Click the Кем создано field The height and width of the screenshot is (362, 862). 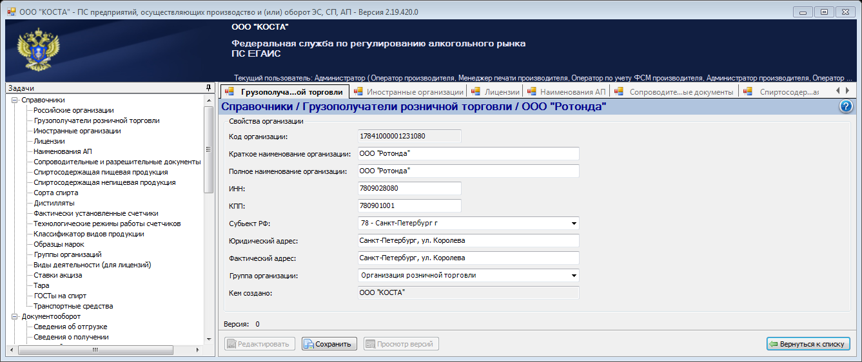pyautogui.click(x=468, y=293)
